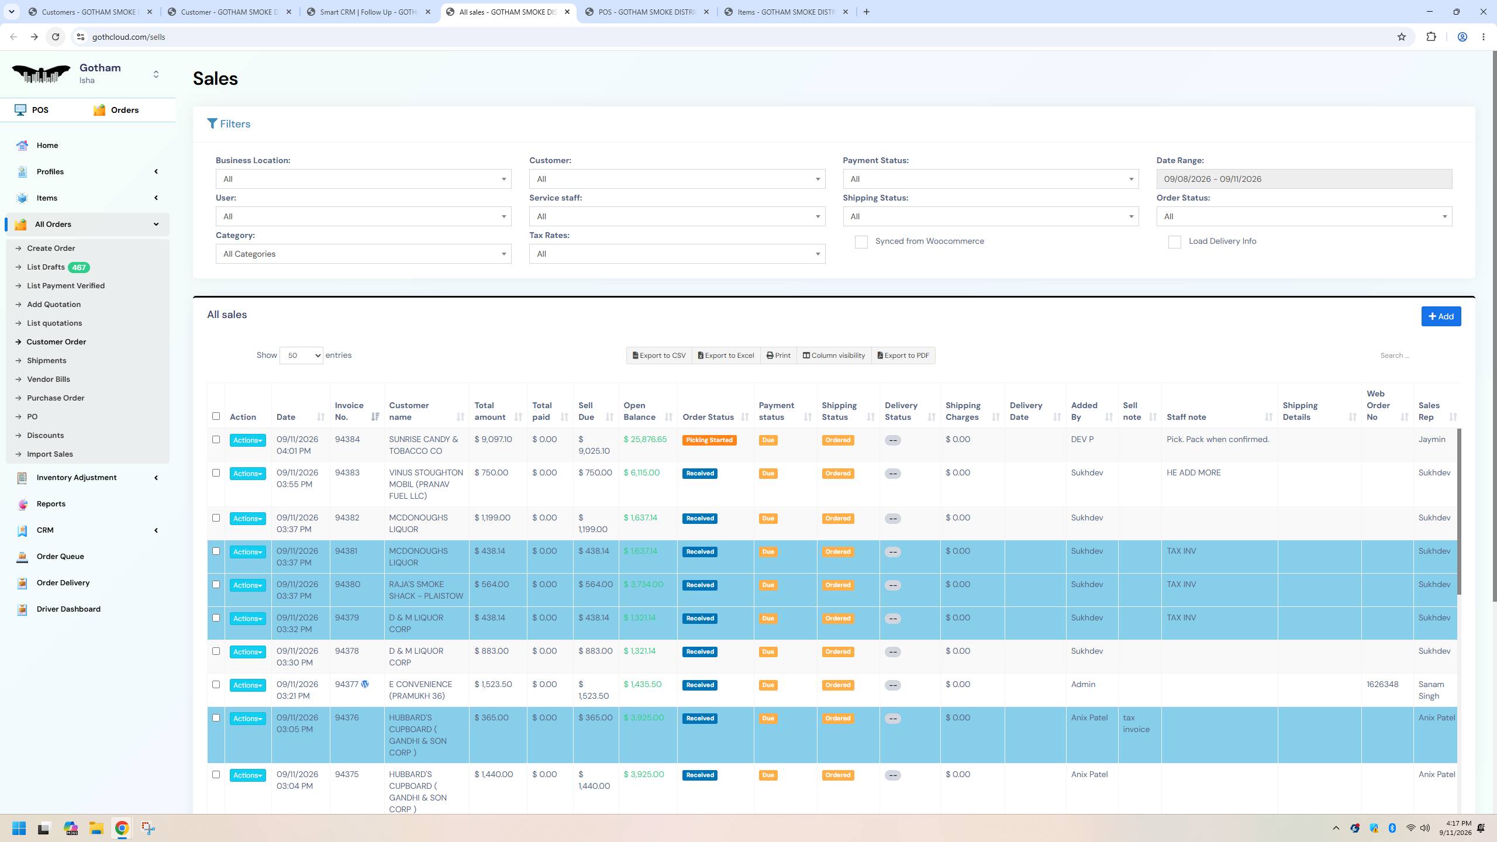Screen dimensions: 1497x842
Task: Click the blue Add button
Action: pos(1441,316)
